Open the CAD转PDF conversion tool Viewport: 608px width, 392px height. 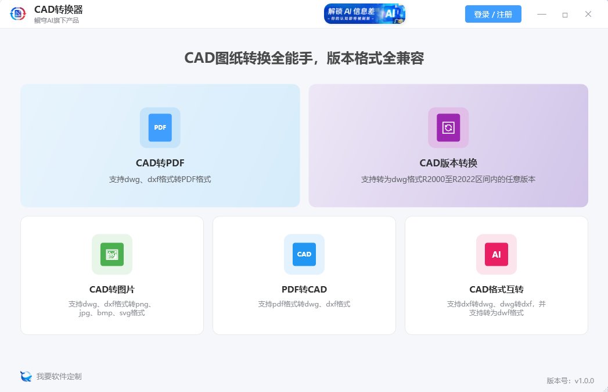pos(160,145)
